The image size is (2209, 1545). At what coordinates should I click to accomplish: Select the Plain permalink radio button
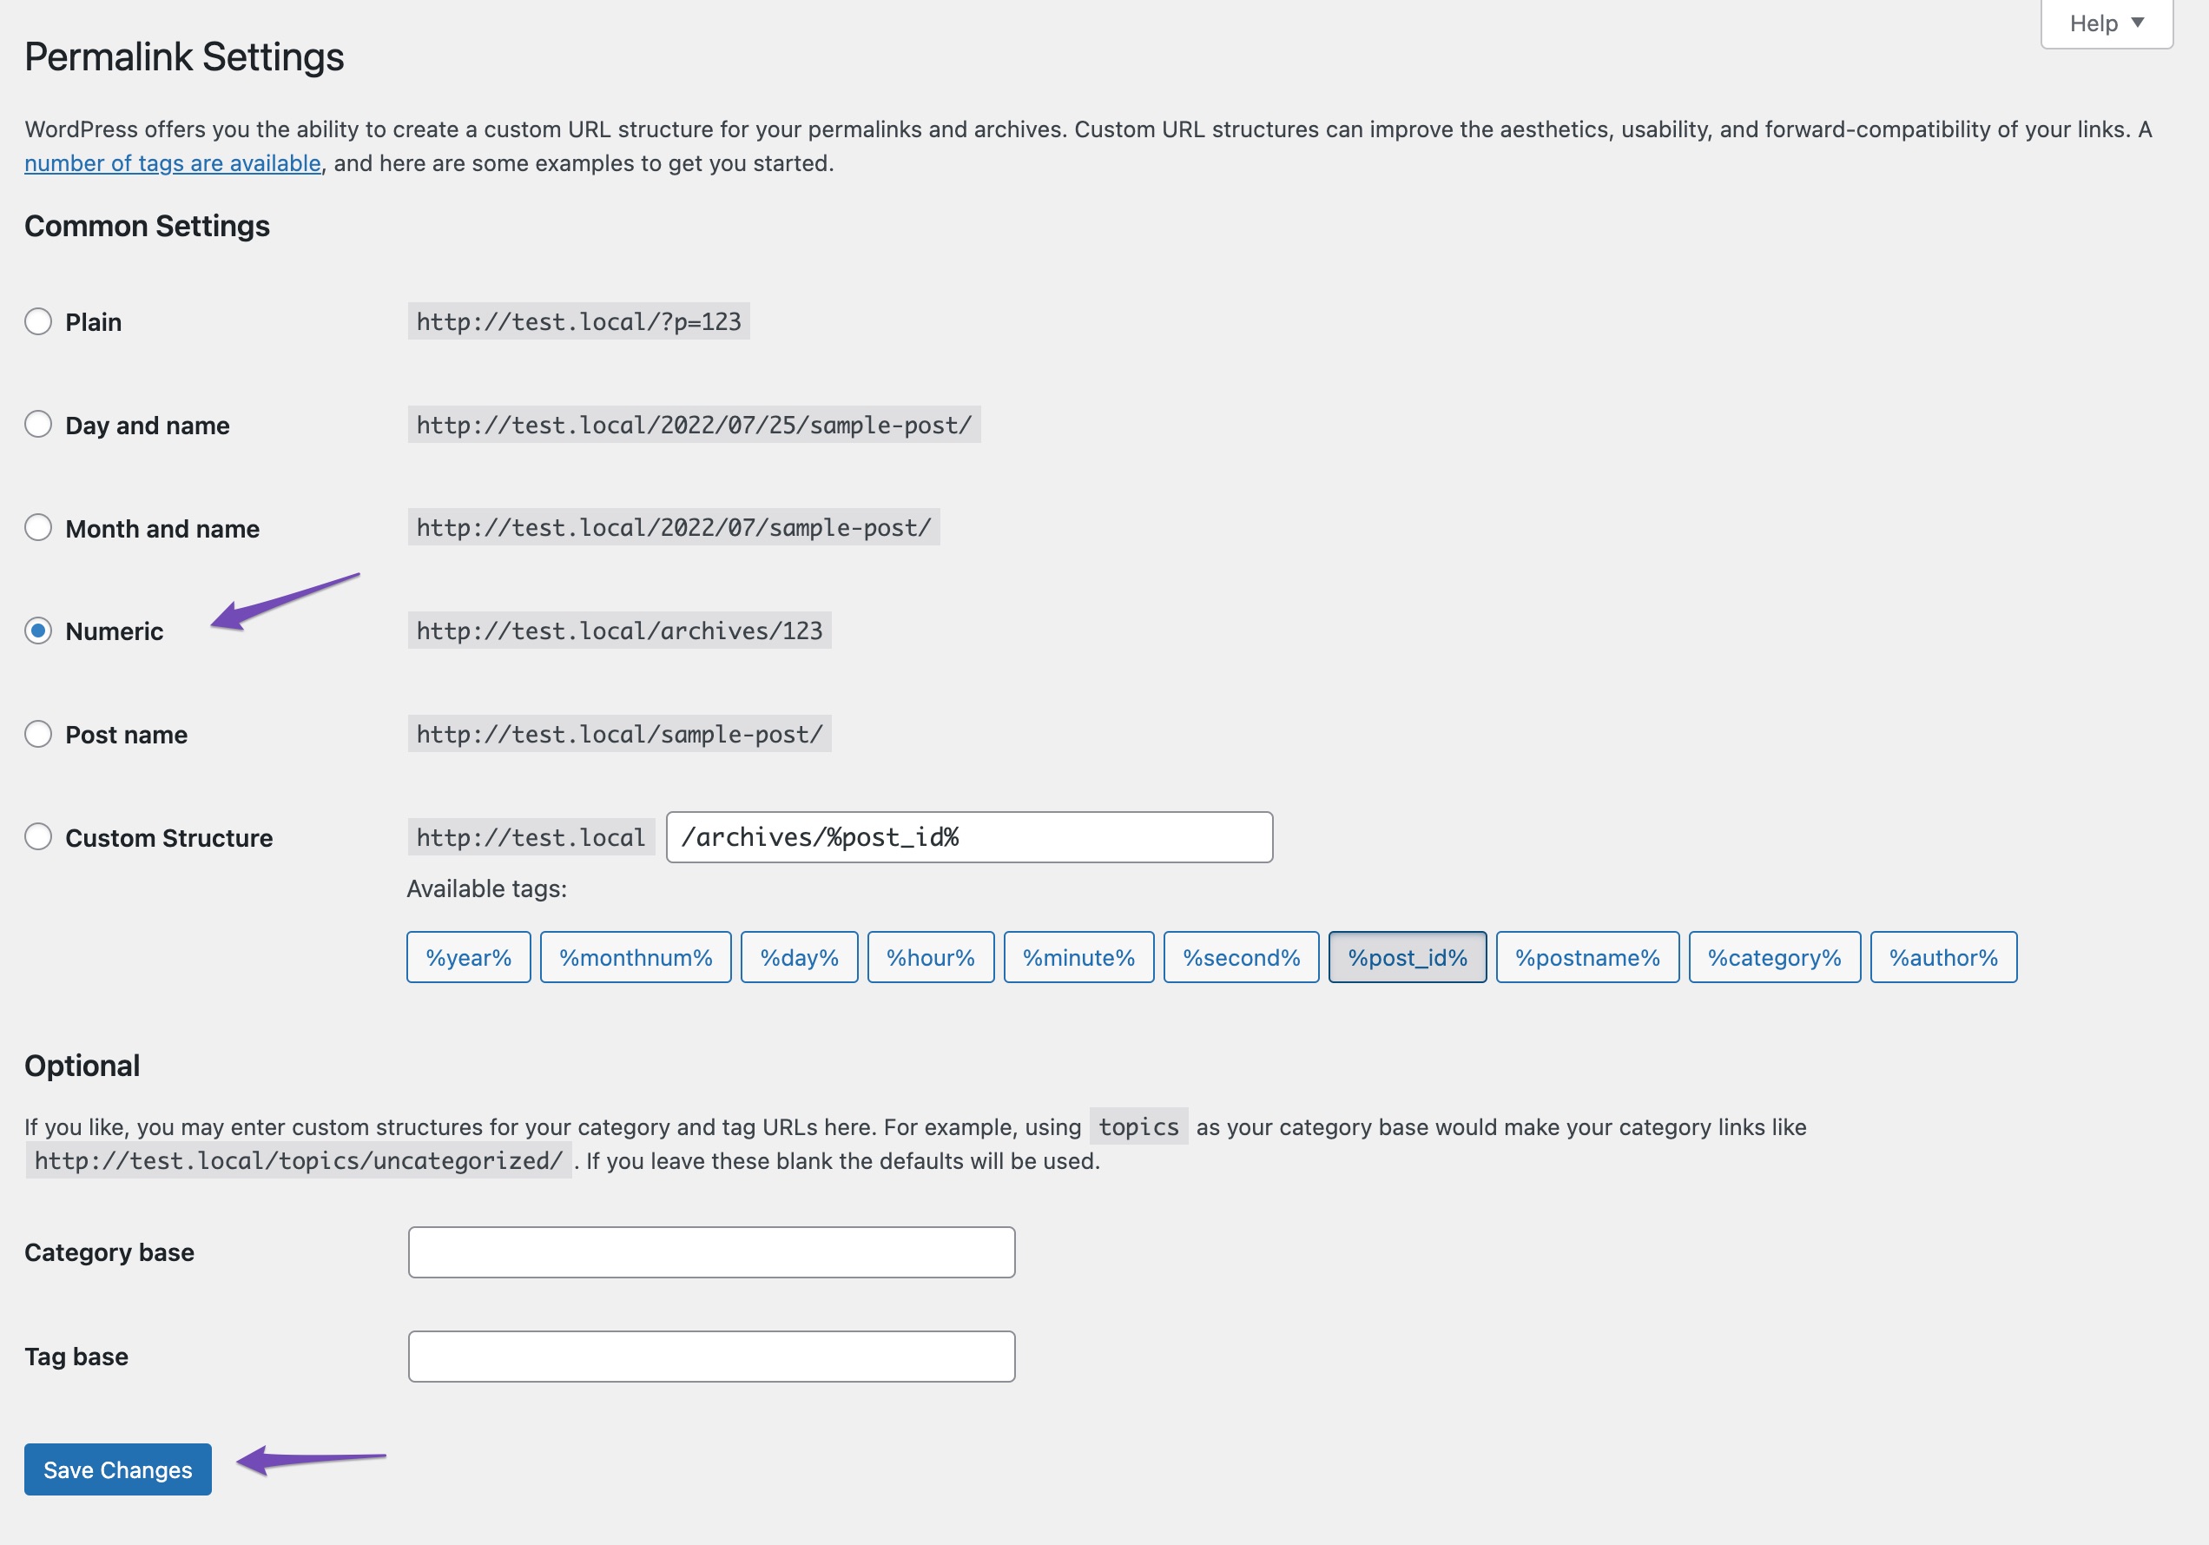pyautogui.click(x=38, y=321)
